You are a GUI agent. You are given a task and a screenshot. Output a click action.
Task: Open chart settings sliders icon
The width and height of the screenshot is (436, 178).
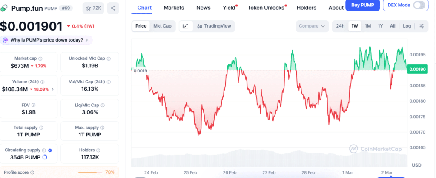click(422, 26)
